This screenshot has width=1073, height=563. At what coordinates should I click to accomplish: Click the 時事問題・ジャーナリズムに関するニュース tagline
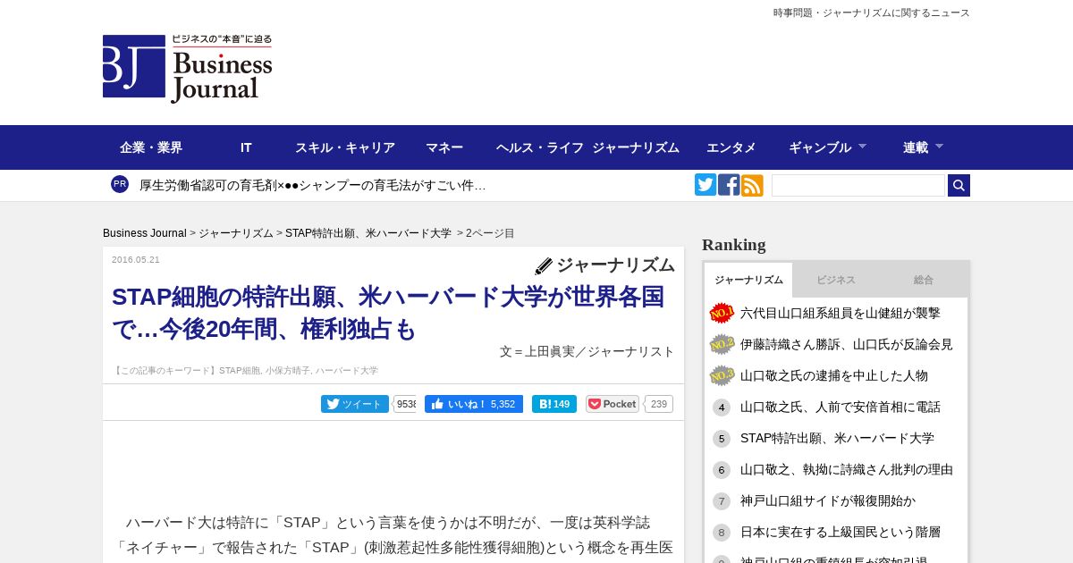(872, 13)
